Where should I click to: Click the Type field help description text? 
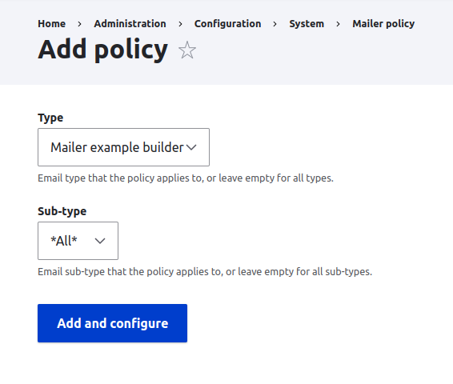coord(186,178)
